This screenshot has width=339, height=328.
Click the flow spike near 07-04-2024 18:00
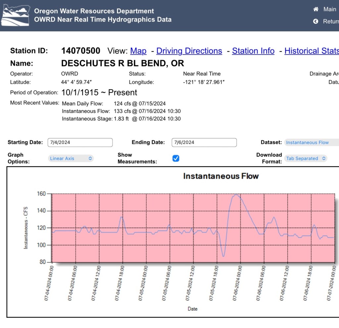click(x=121, y=217)
